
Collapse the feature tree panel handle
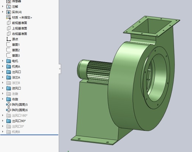(60, 69)
